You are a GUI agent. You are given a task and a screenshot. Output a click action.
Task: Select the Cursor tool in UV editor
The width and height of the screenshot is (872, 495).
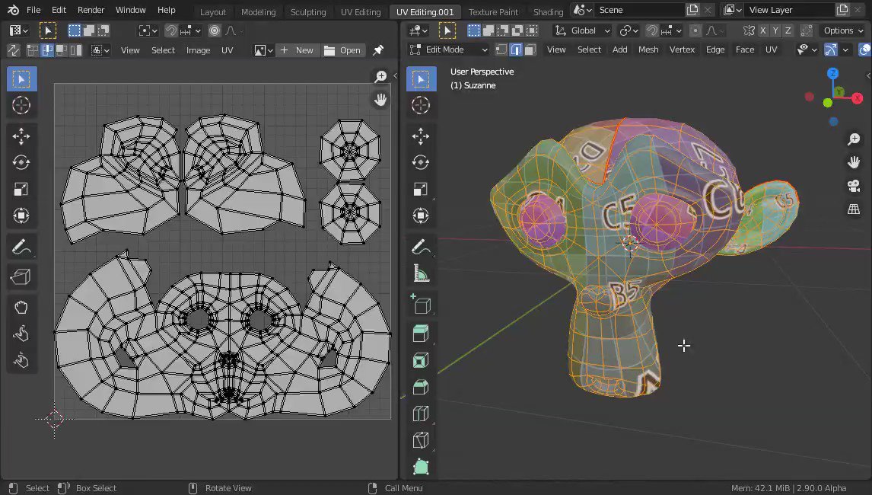[x=21, y=105]
